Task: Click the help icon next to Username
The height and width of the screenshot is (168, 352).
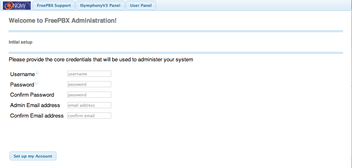Action: [37, 73]
